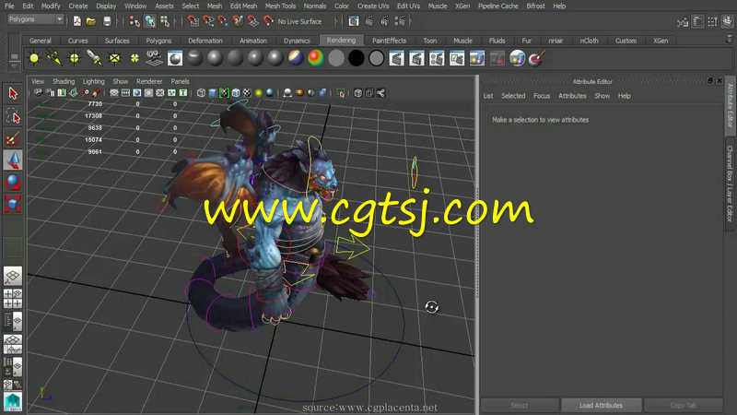
Task: Click the use all lights yellow bulb icon
Action: 259,93
